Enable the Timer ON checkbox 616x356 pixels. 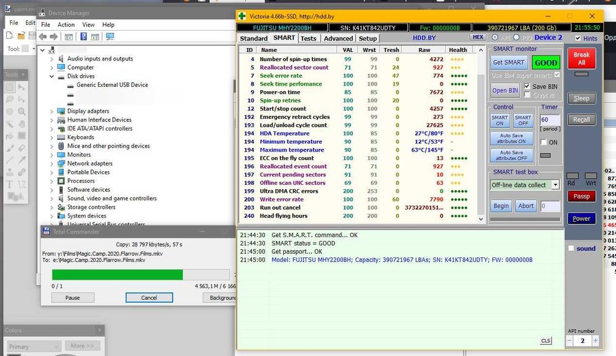[x=544, y=142]
